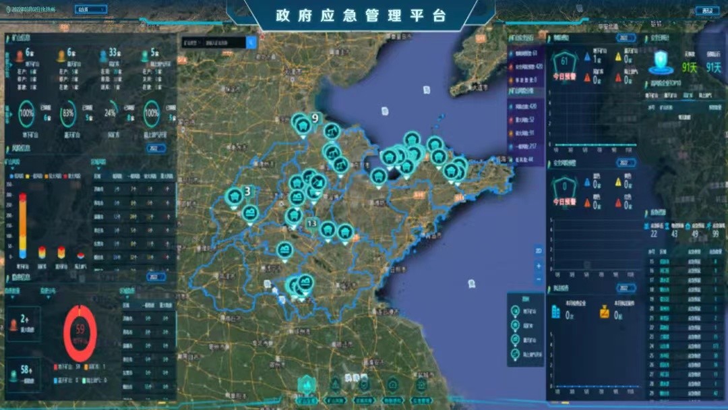Select the first tab in the enterprise TOP10 list

pos(651,95)
